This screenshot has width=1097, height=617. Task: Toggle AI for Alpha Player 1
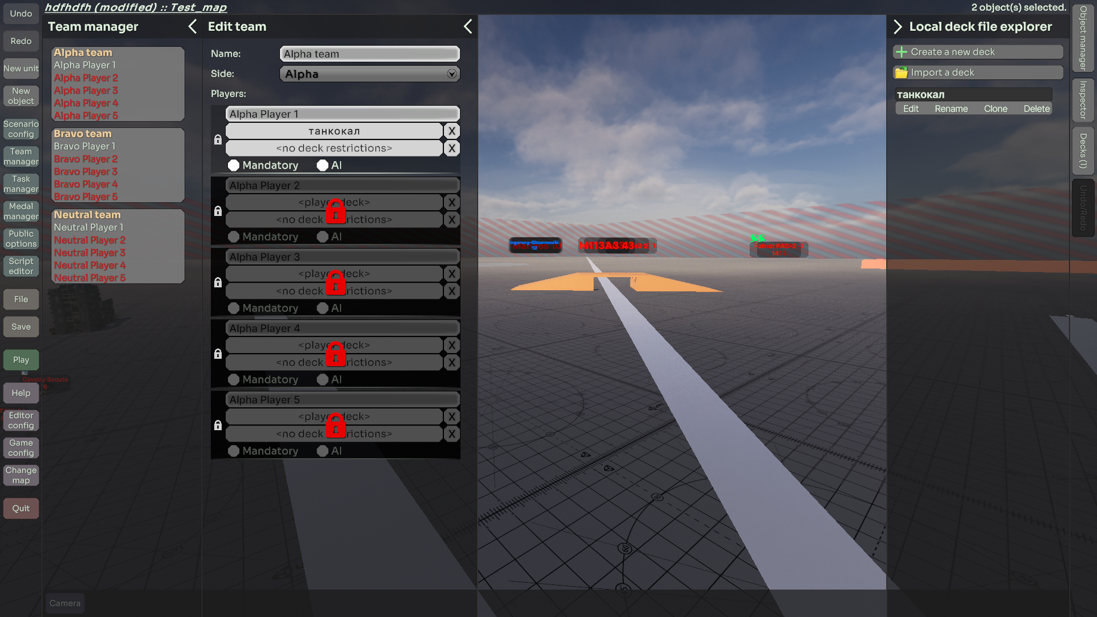click(323, 165)
